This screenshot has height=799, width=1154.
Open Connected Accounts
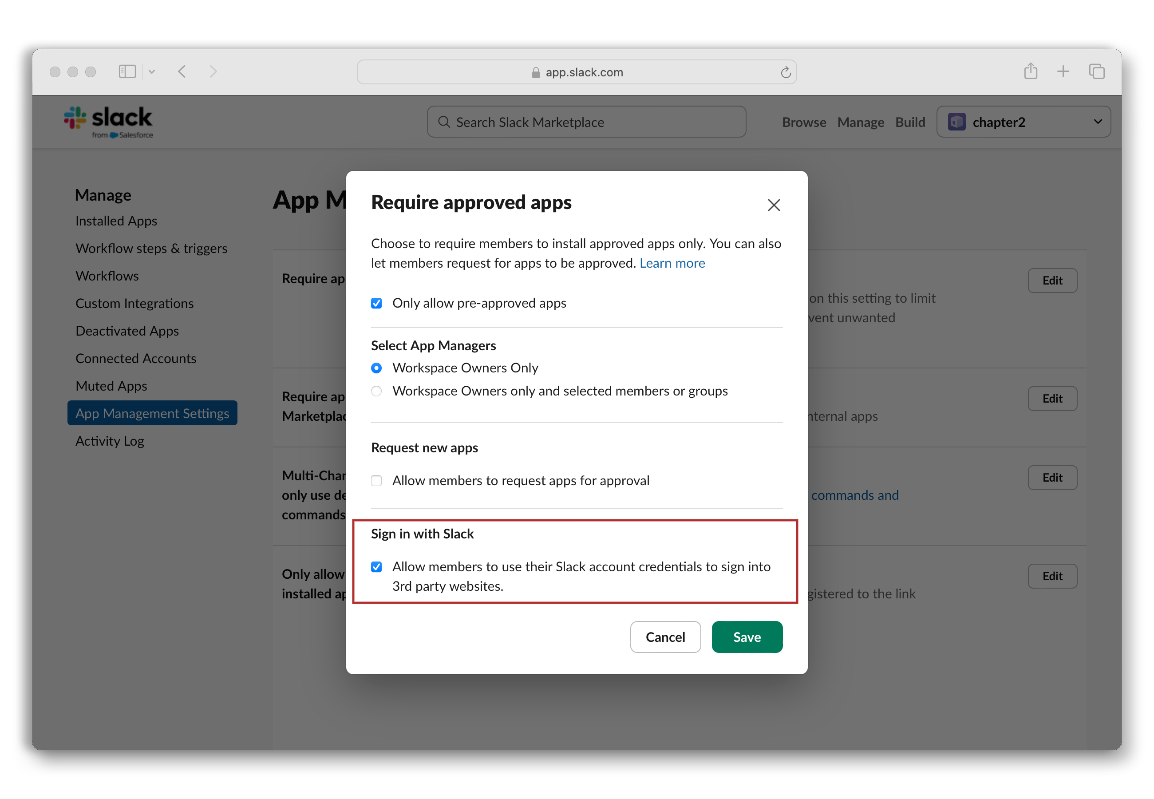[x=136, y=359]
